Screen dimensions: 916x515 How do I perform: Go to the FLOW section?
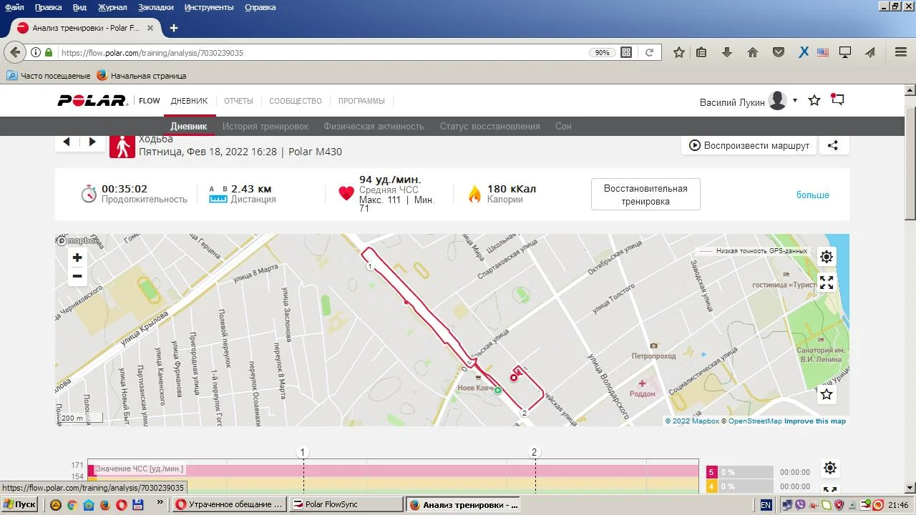150,101
